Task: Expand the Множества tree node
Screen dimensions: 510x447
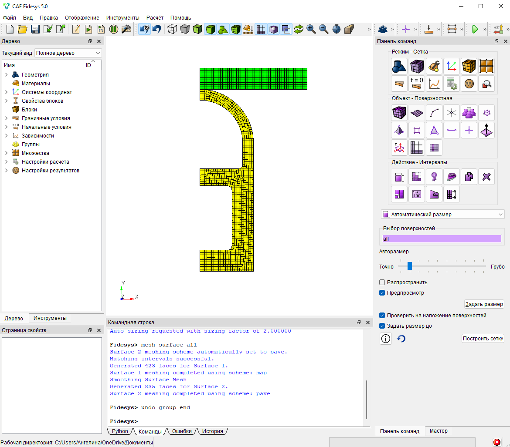Action: tap(6, 153)
